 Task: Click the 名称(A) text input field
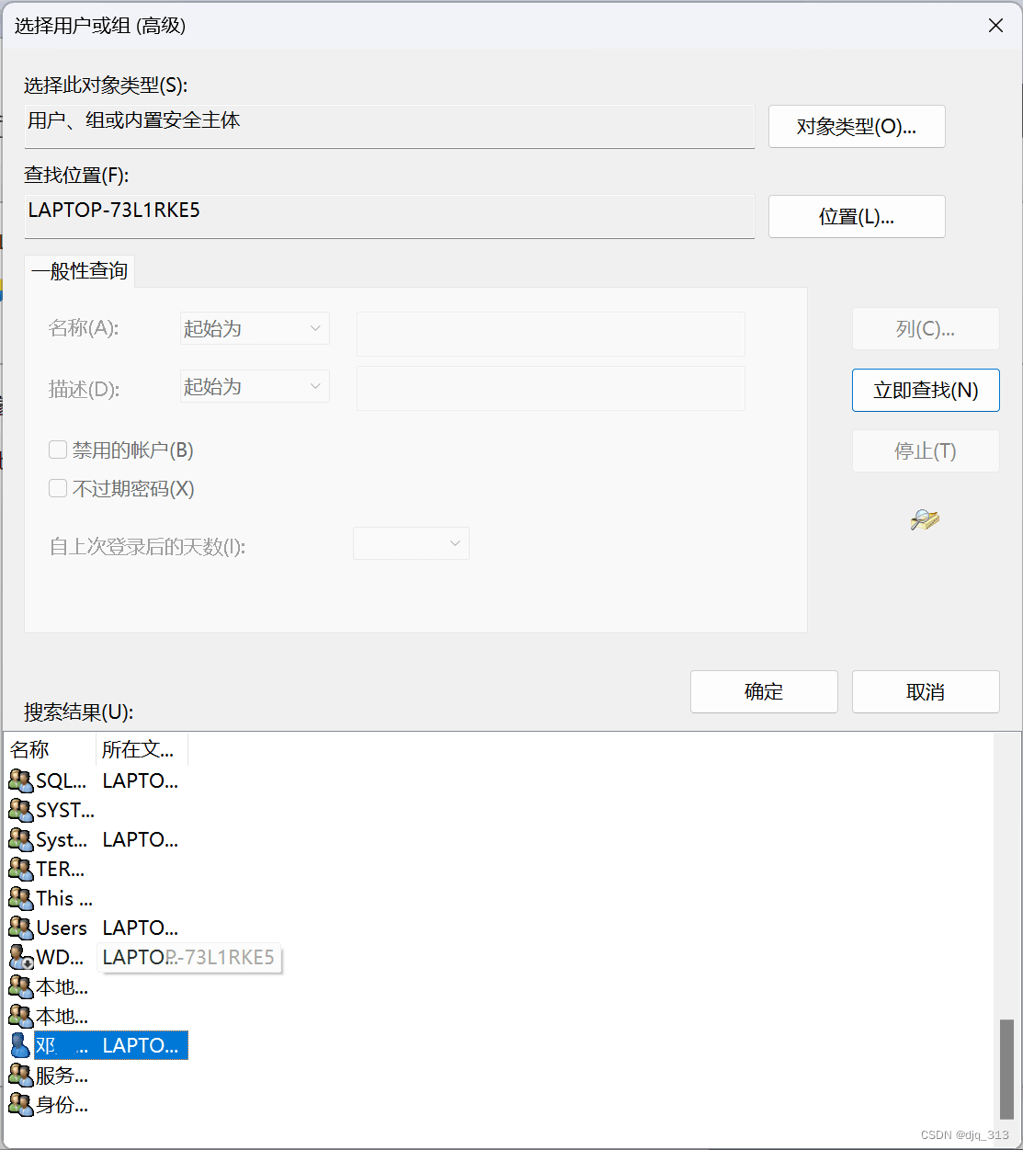click(551, 334)
